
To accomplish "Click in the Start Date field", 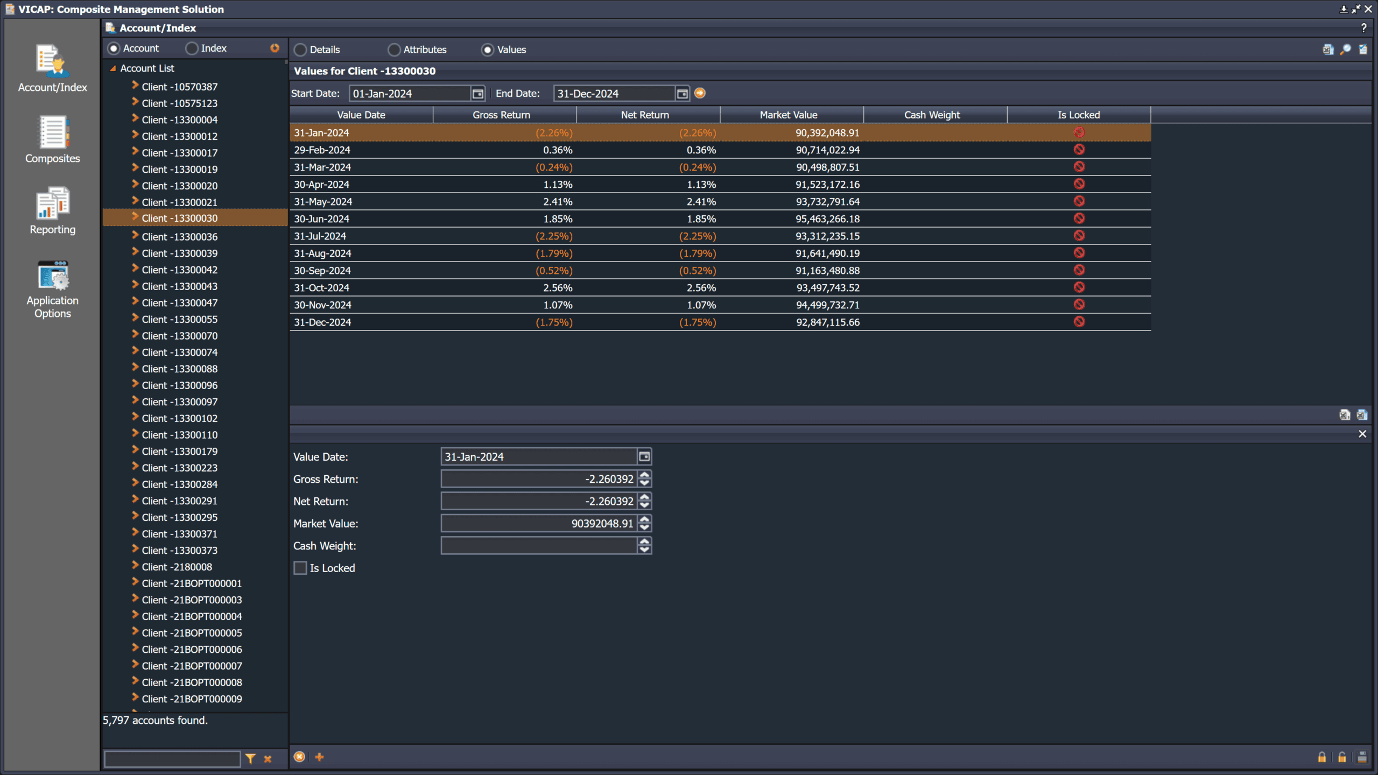I will pyautogui.click(x=410, y=94).
